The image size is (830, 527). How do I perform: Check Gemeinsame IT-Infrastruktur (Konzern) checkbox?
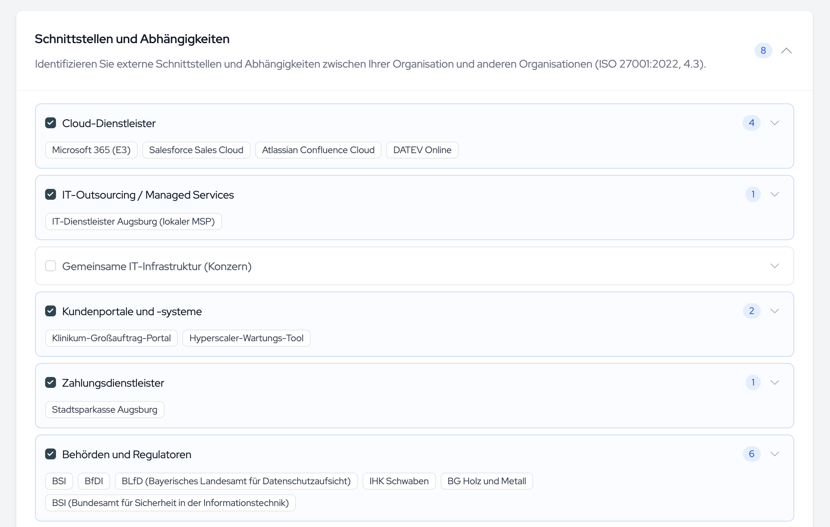[51, 266]
